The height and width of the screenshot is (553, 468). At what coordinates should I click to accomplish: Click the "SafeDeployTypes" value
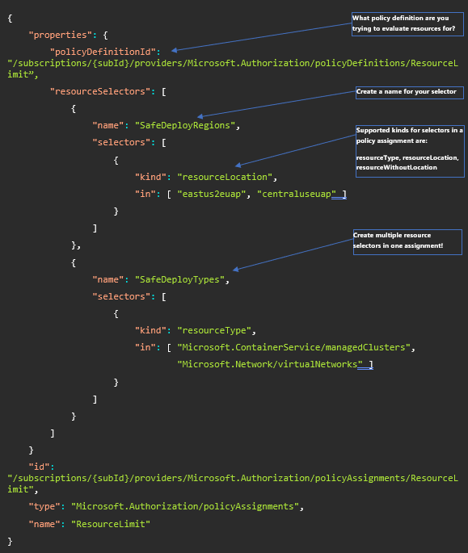click(x=179, y=279)
